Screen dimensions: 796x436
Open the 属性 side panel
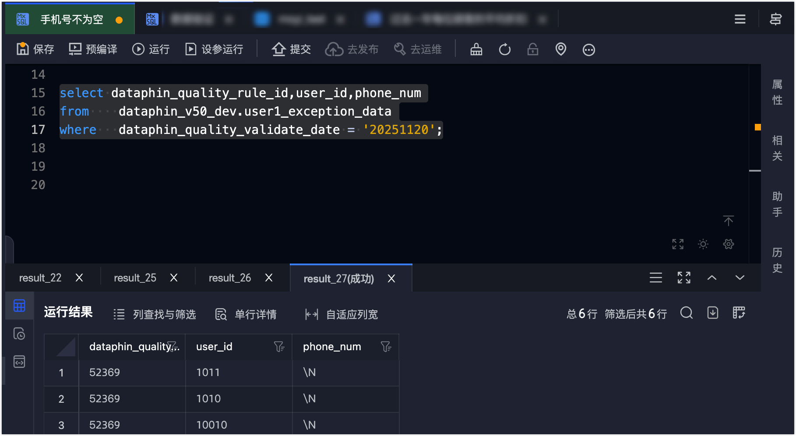click(777, 92)
